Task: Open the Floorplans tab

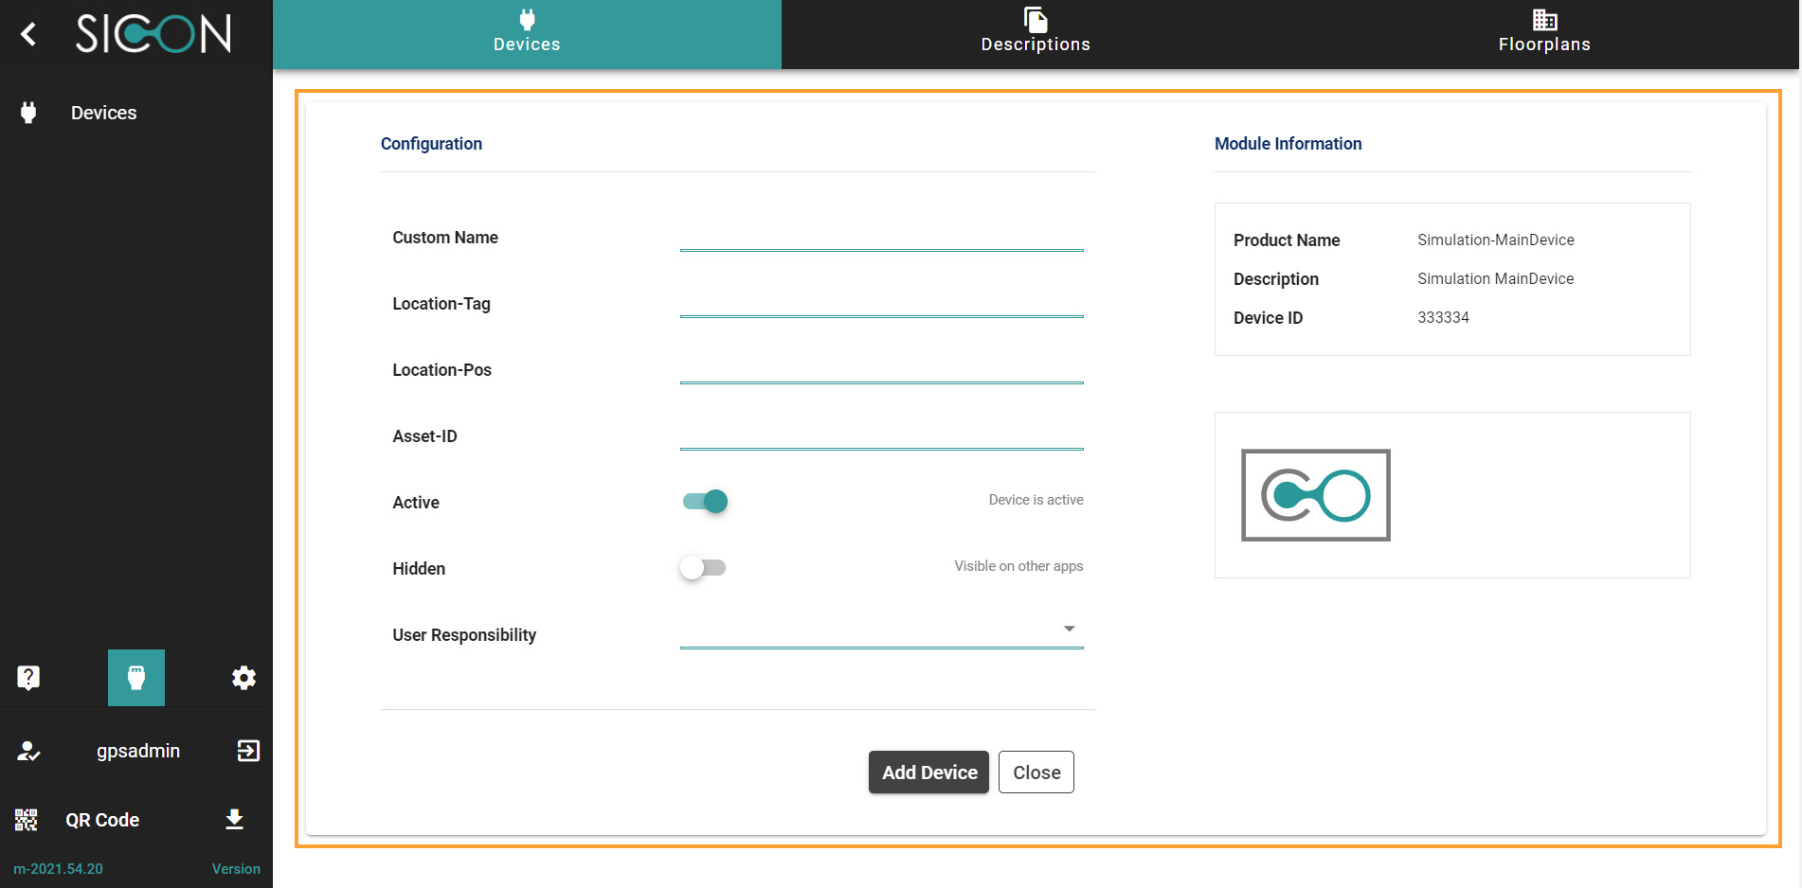Action: point(1543,34)
